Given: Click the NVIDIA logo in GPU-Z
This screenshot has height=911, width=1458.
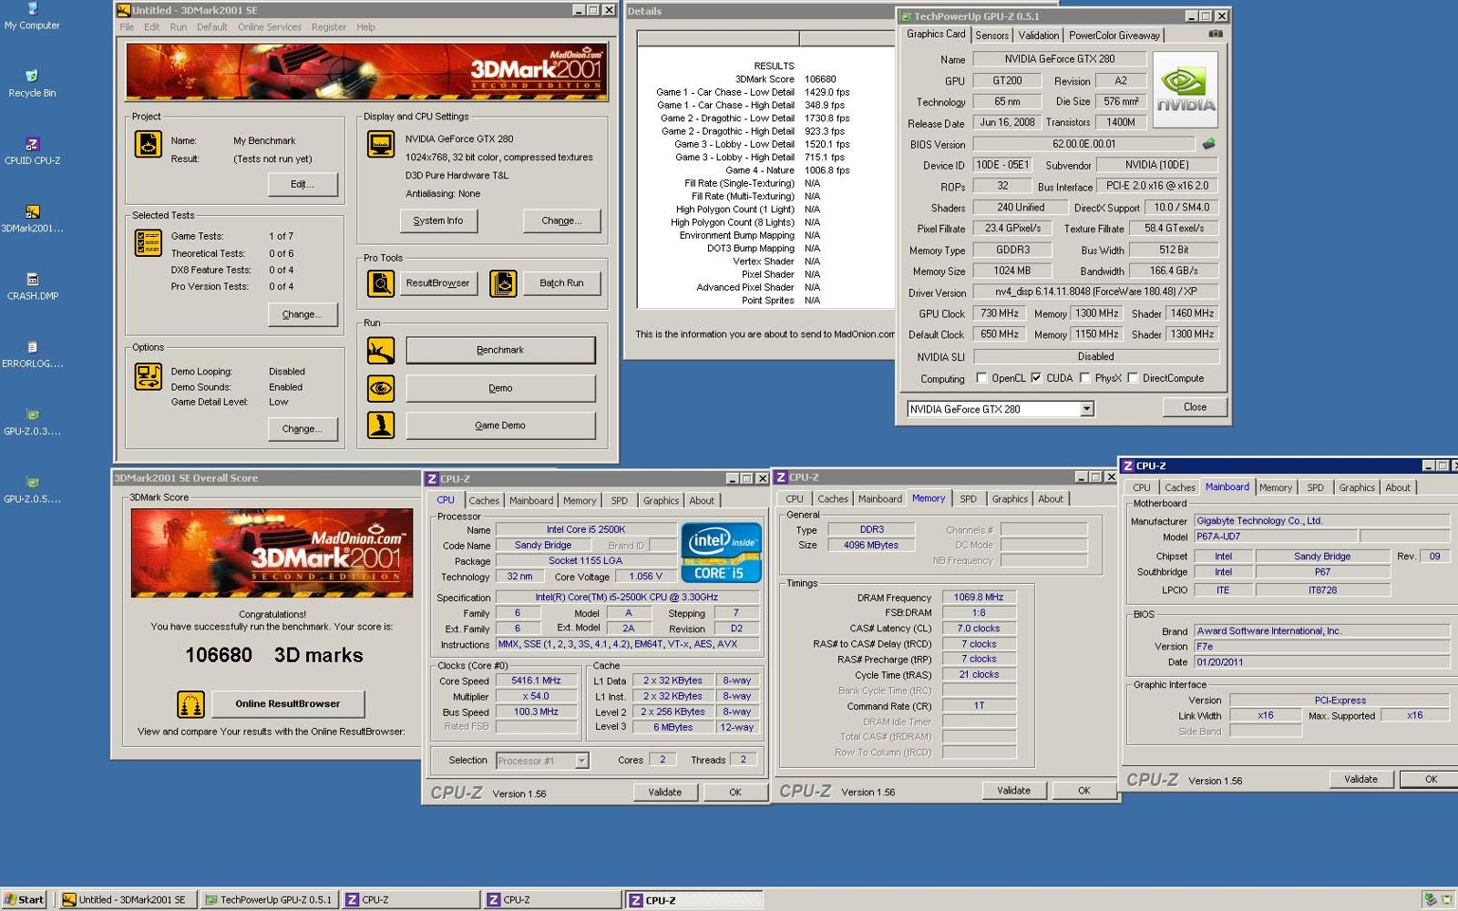Looking at the screenshot, I should [x=1186, y=90].
